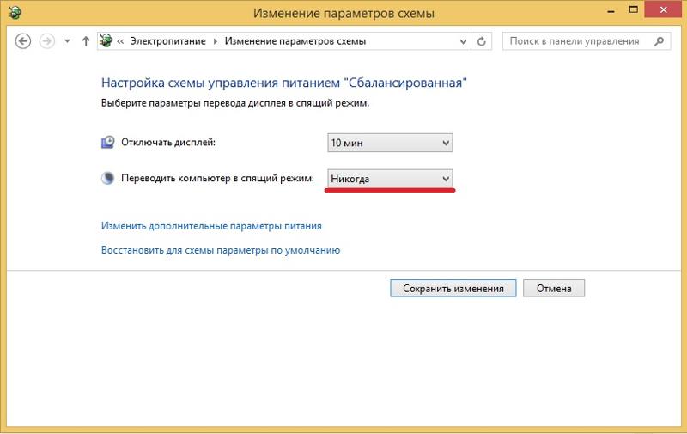The height and width of the screenshot is (434, 687).
Task: Click the search magnifier icon
Action: coord(659,41)
